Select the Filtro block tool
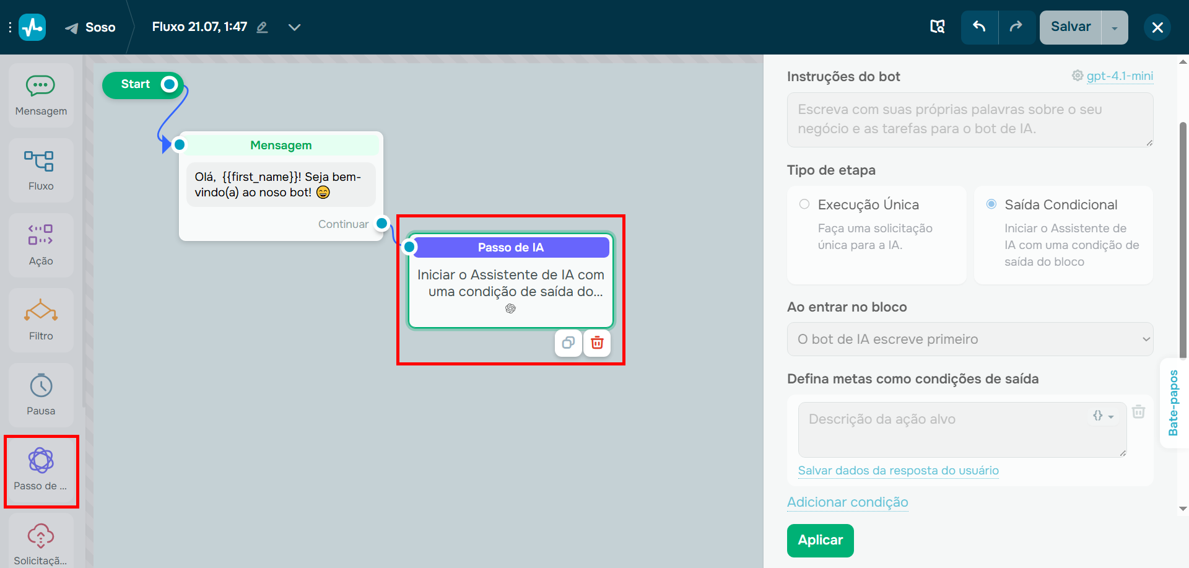 [x=41, y=320]
